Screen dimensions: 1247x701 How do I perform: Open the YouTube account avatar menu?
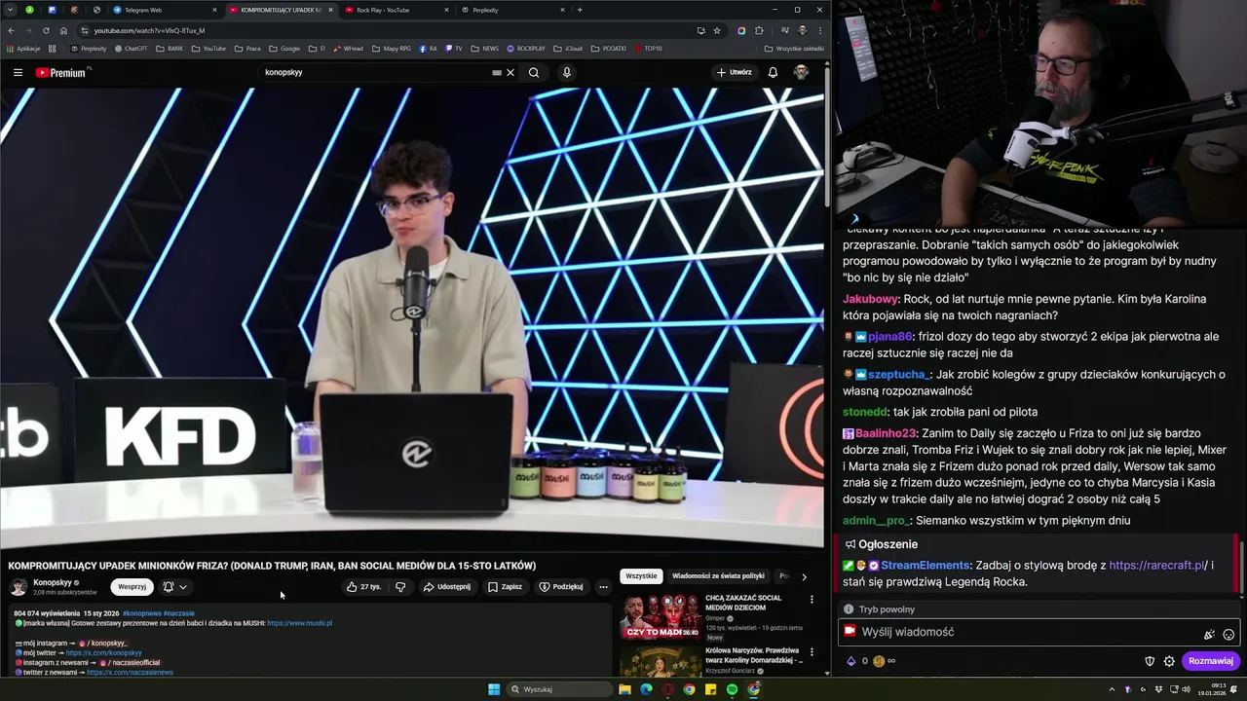tap(801, 72)
